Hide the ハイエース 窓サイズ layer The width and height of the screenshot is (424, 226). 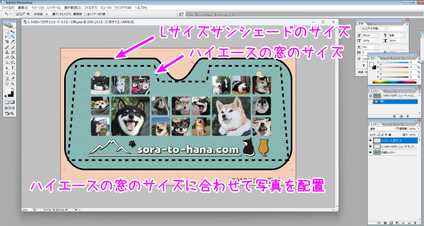tap(370, 140)
